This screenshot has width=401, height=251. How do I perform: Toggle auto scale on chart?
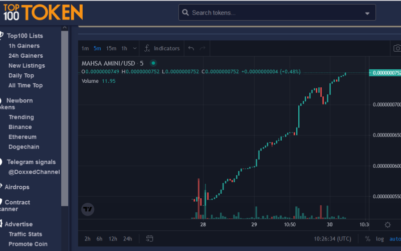pos(395,238)
